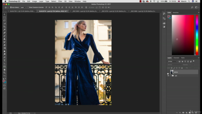Select the Eyedropper tool
Image resolution: width=202 pixels, height=114 pixels.
[4, 29]
